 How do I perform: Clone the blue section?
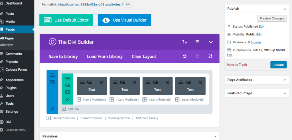tap(52, 82)
